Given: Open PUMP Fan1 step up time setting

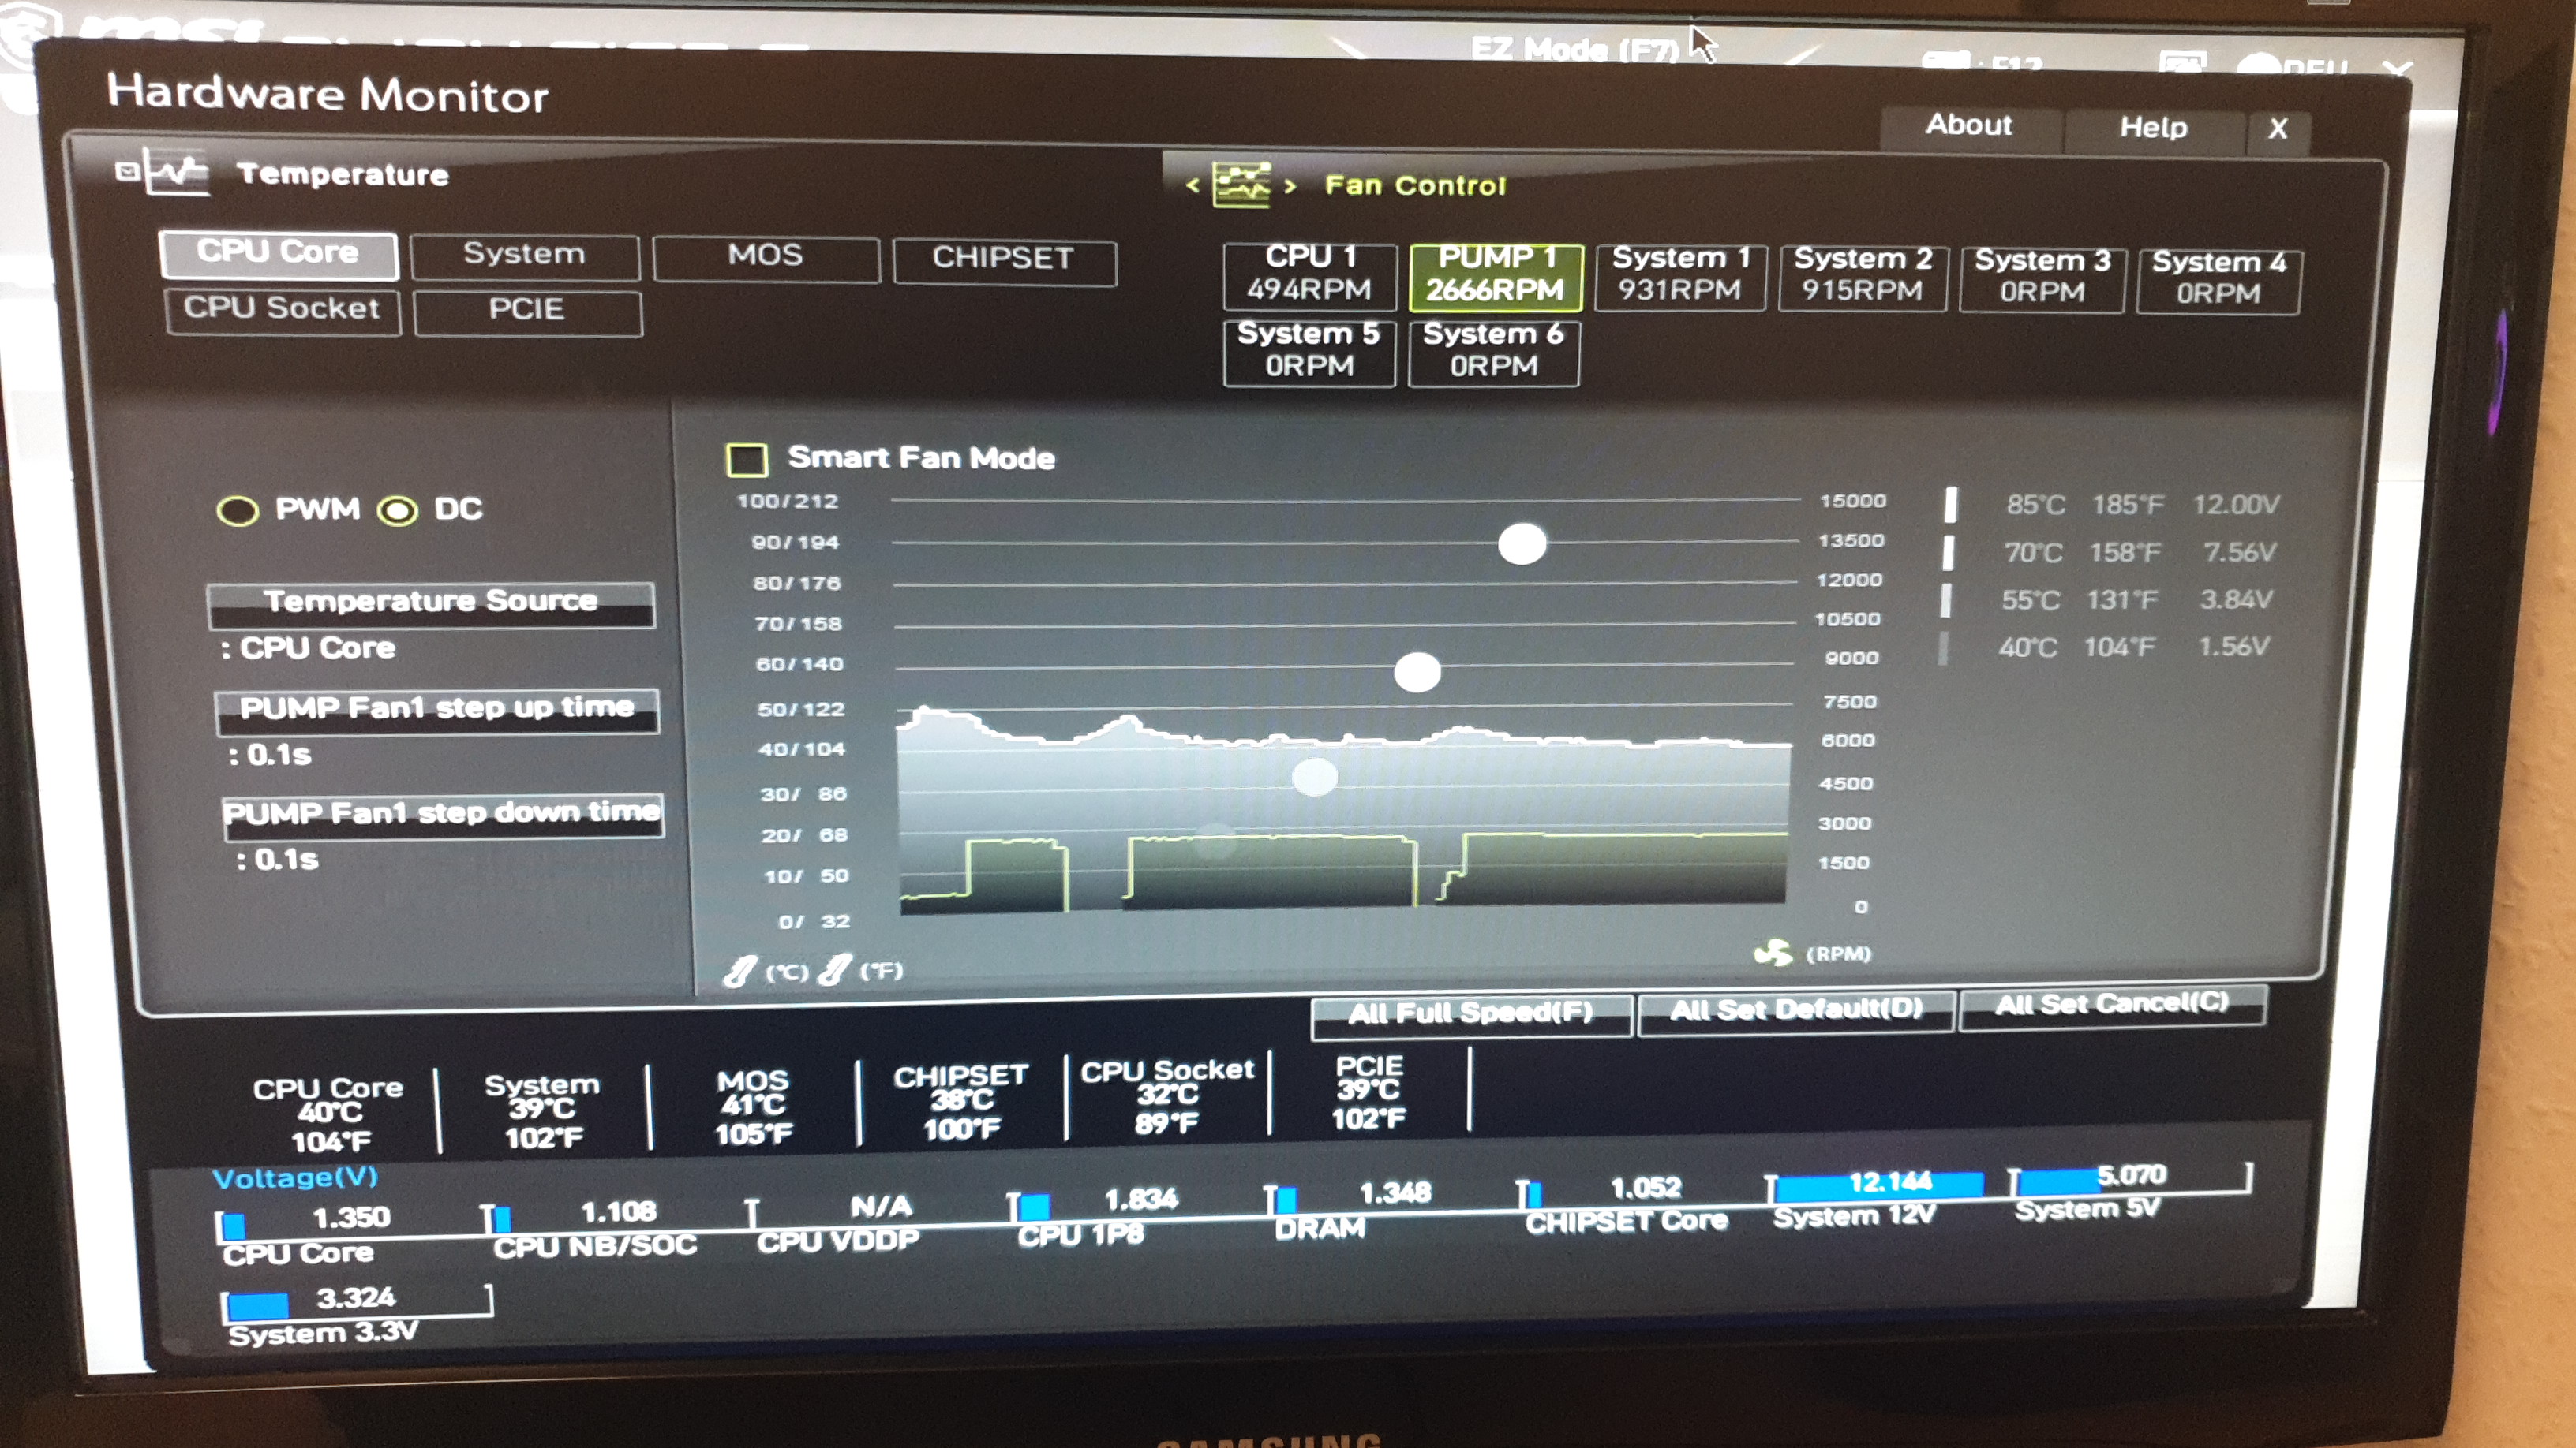Looking at the screenshot, I should [437, 710].
